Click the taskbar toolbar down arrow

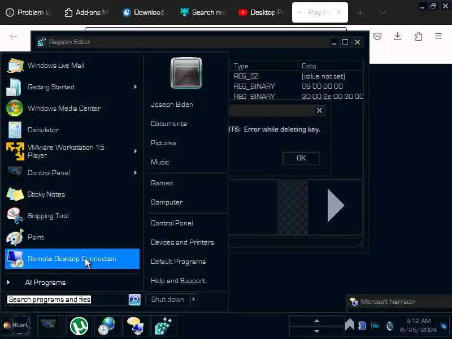pyautogui.click(x=316, y=331)
